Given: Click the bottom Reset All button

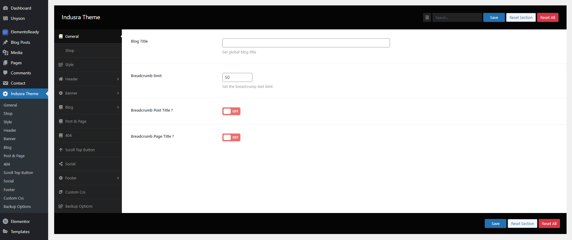Looking at the screenshot, I should click(x=549, y=223).
